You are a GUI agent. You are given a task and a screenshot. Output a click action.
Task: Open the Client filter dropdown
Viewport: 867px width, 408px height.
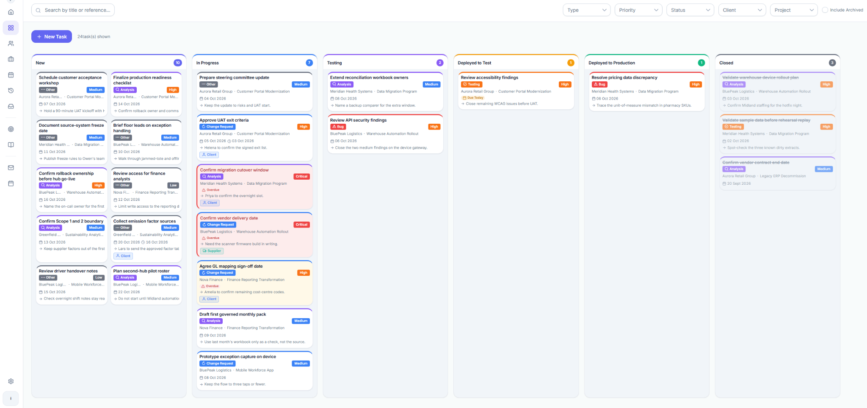742,10
